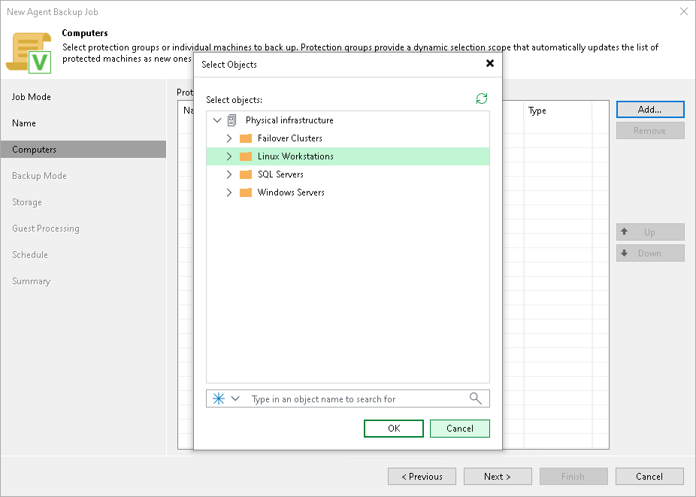Click the Finish wizard button
The image size is (696, 497).
[573, 477]
